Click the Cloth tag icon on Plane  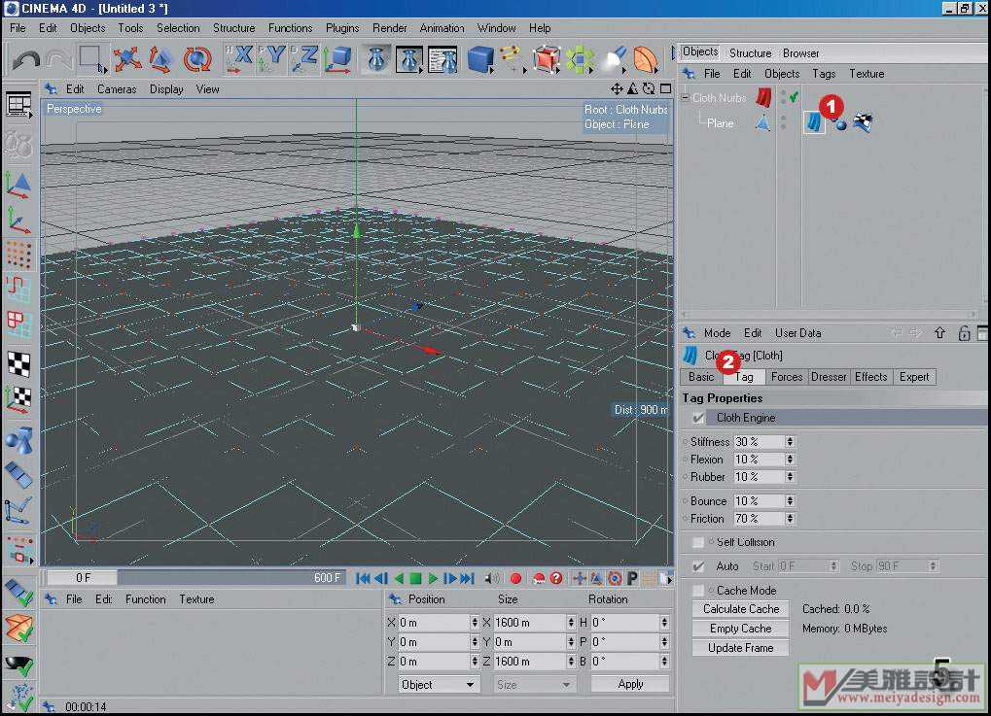pos(814,121)
